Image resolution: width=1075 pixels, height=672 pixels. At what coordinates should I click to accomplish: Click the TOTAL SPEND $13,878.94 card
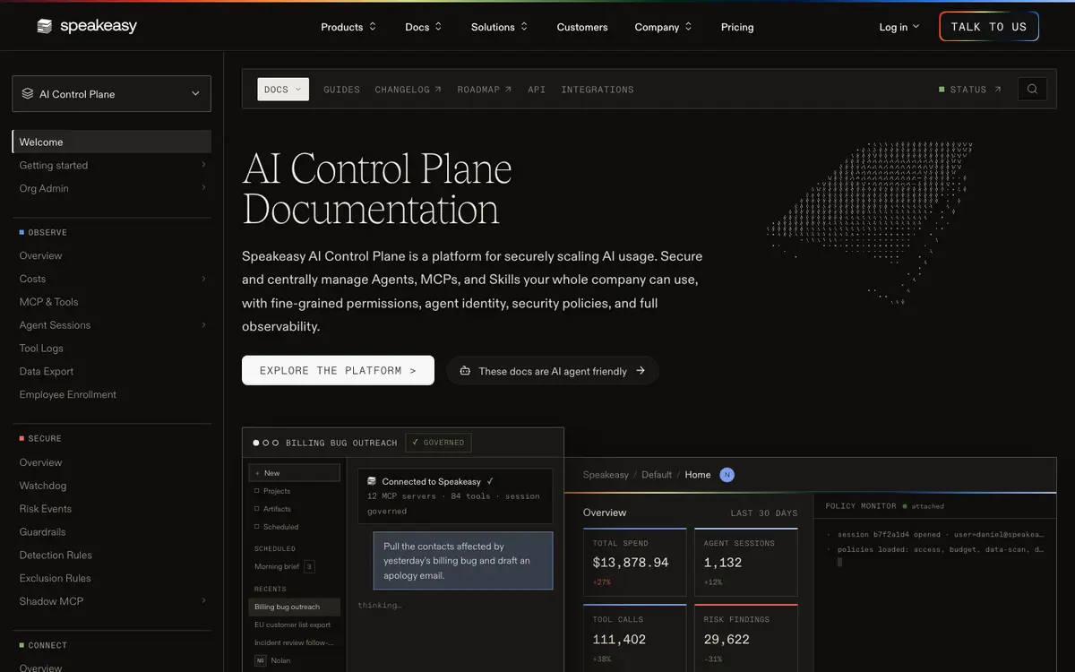point(634,562)
